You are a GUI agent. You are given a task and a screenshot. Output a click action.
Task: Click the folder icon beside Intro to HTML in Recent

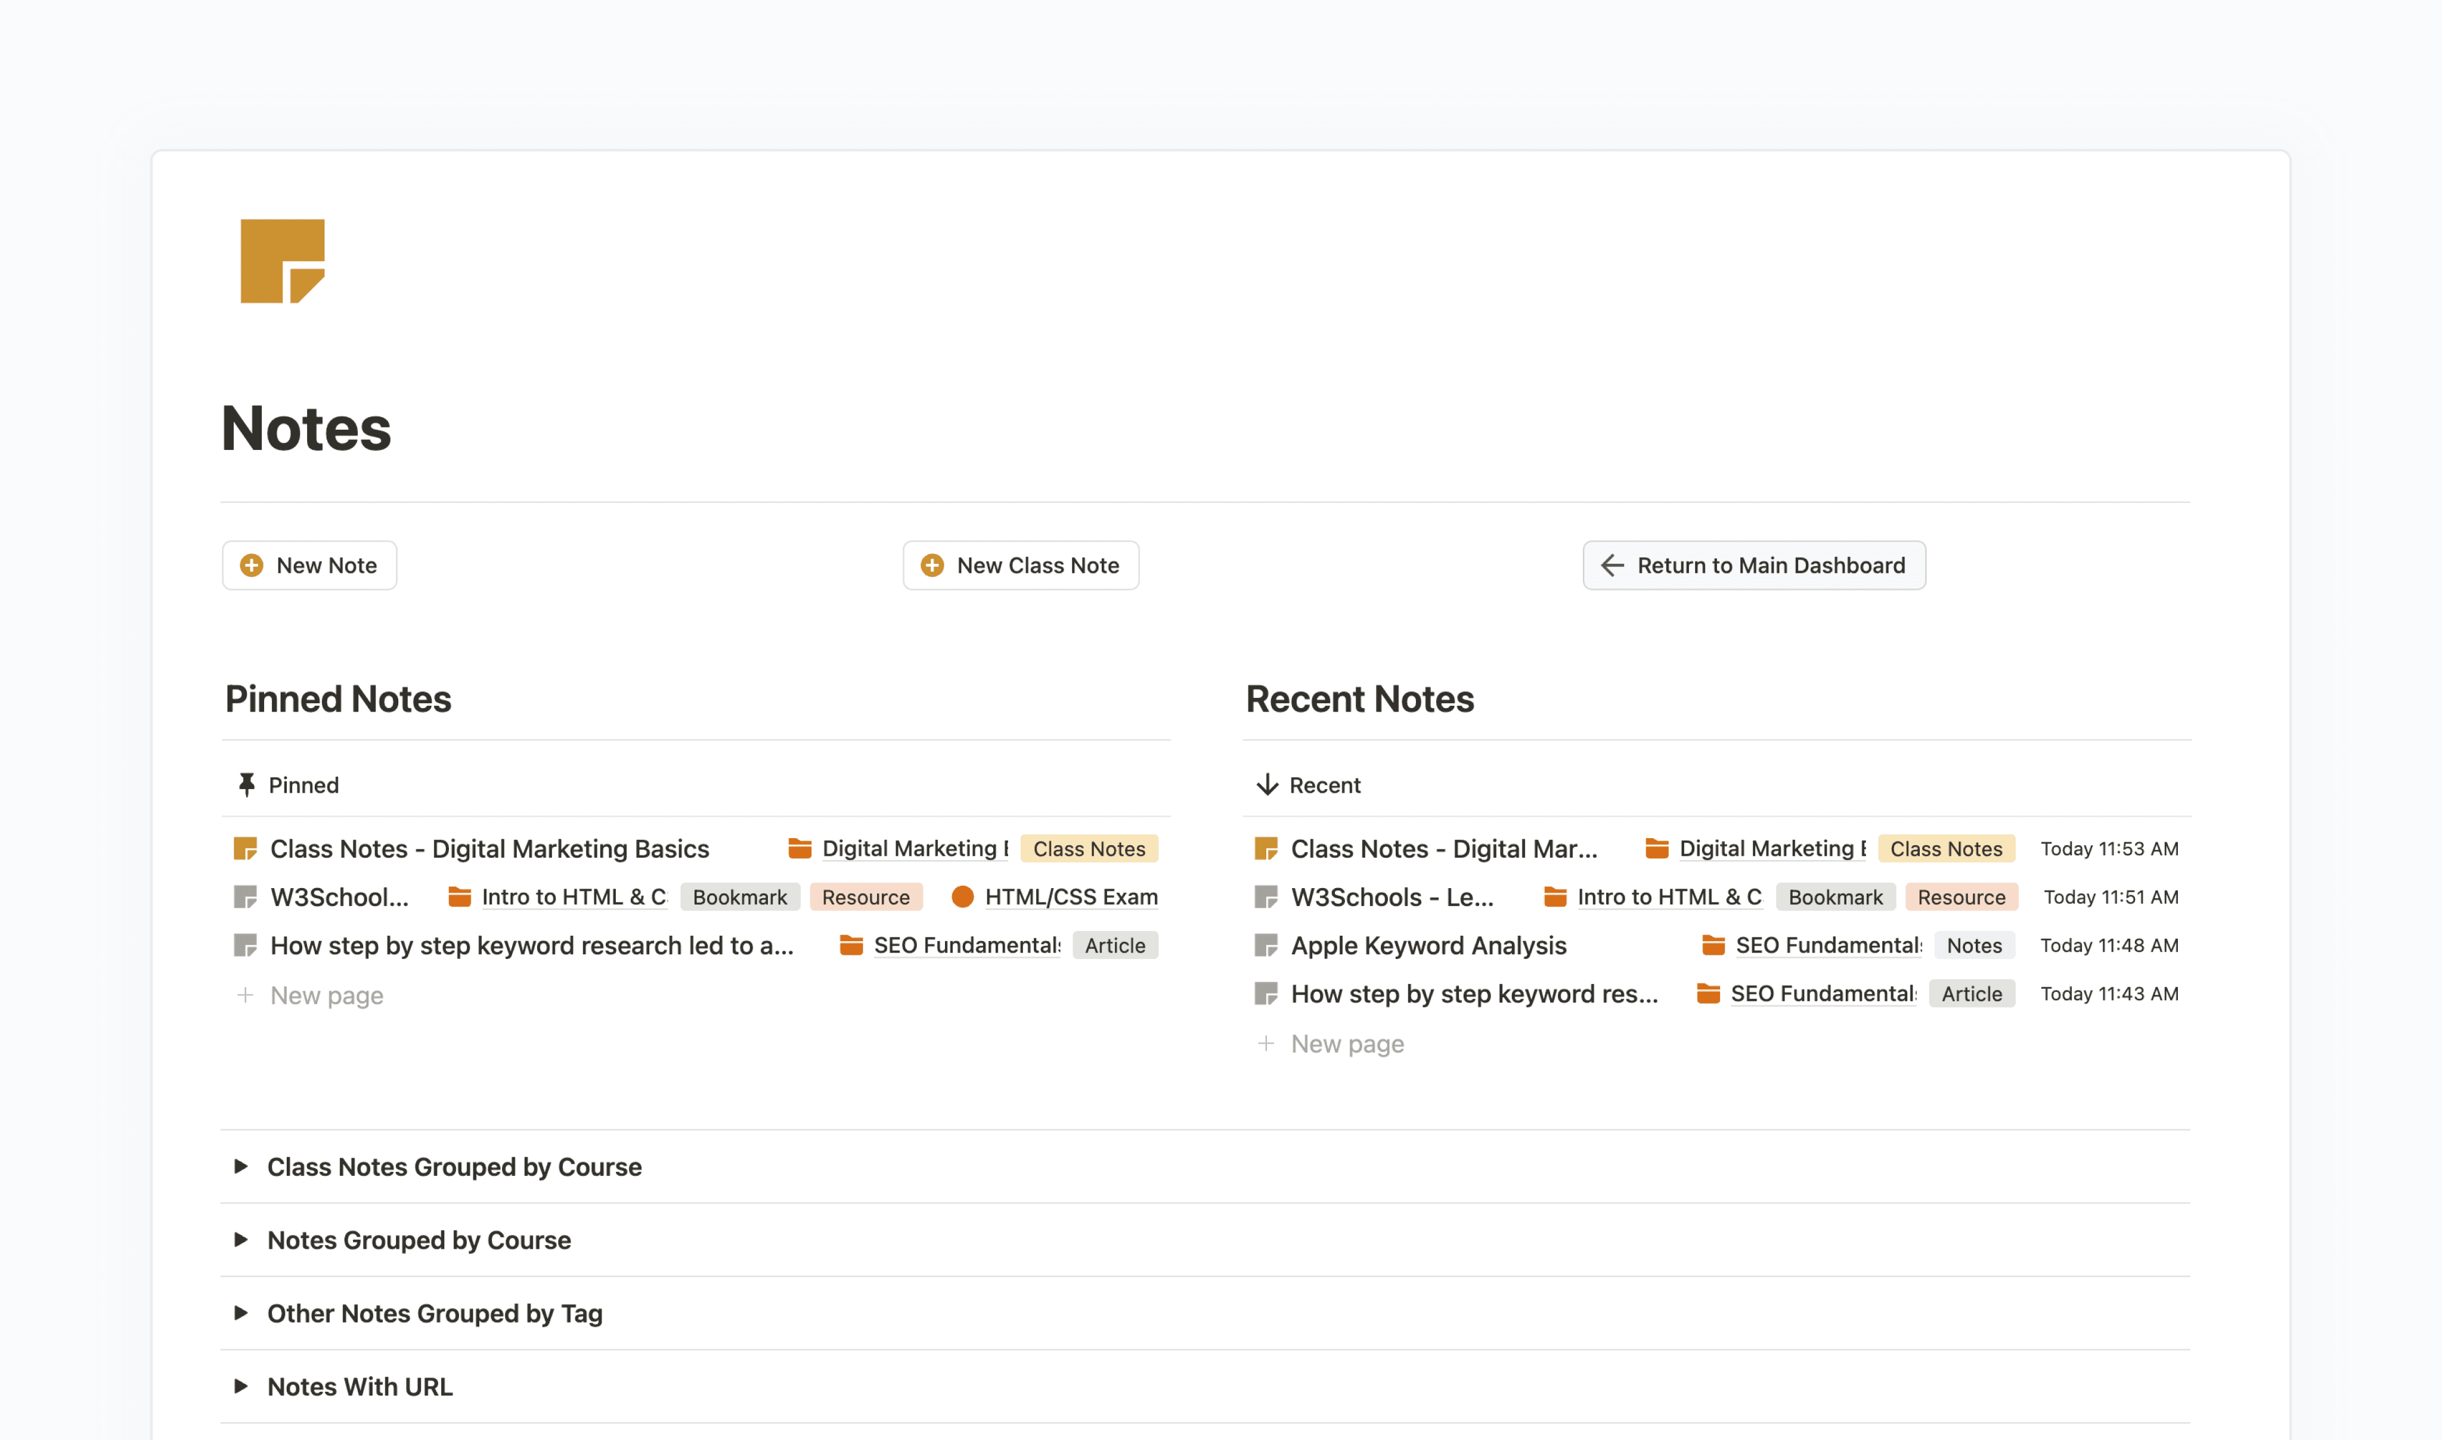point(1554,896)
